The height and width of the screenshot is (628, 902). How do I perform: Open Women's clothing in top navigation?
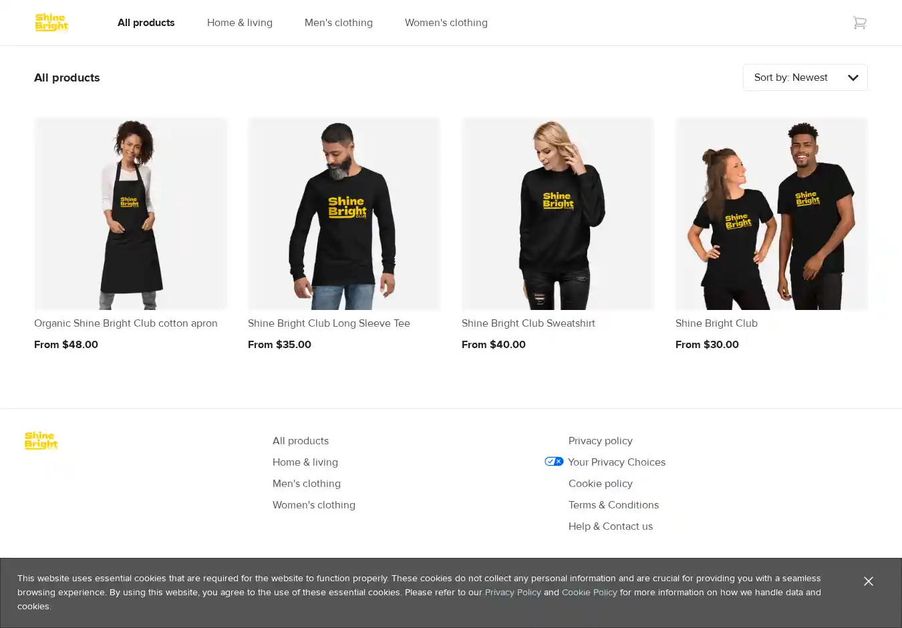click(446, 23)
